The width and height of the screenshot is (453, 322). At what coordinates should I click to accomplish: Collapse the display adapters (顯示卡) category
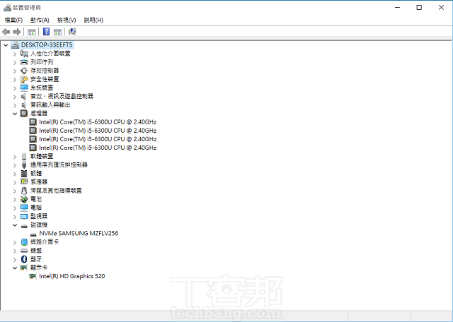click(x=15, y=268)
